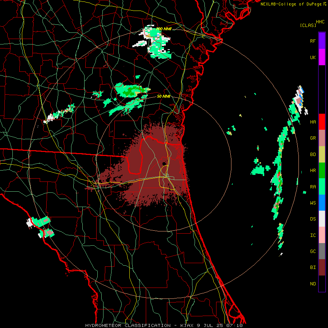The image size is (328, 328).
Task: Click the RF purple legend swatch
Action: coord(322,41)
